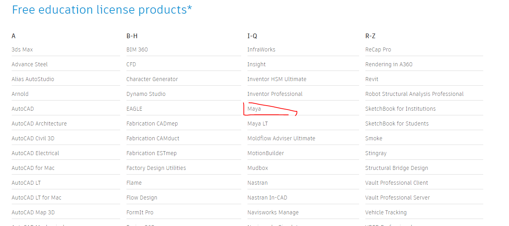Open the Maya product link

(x=254, y=109)
